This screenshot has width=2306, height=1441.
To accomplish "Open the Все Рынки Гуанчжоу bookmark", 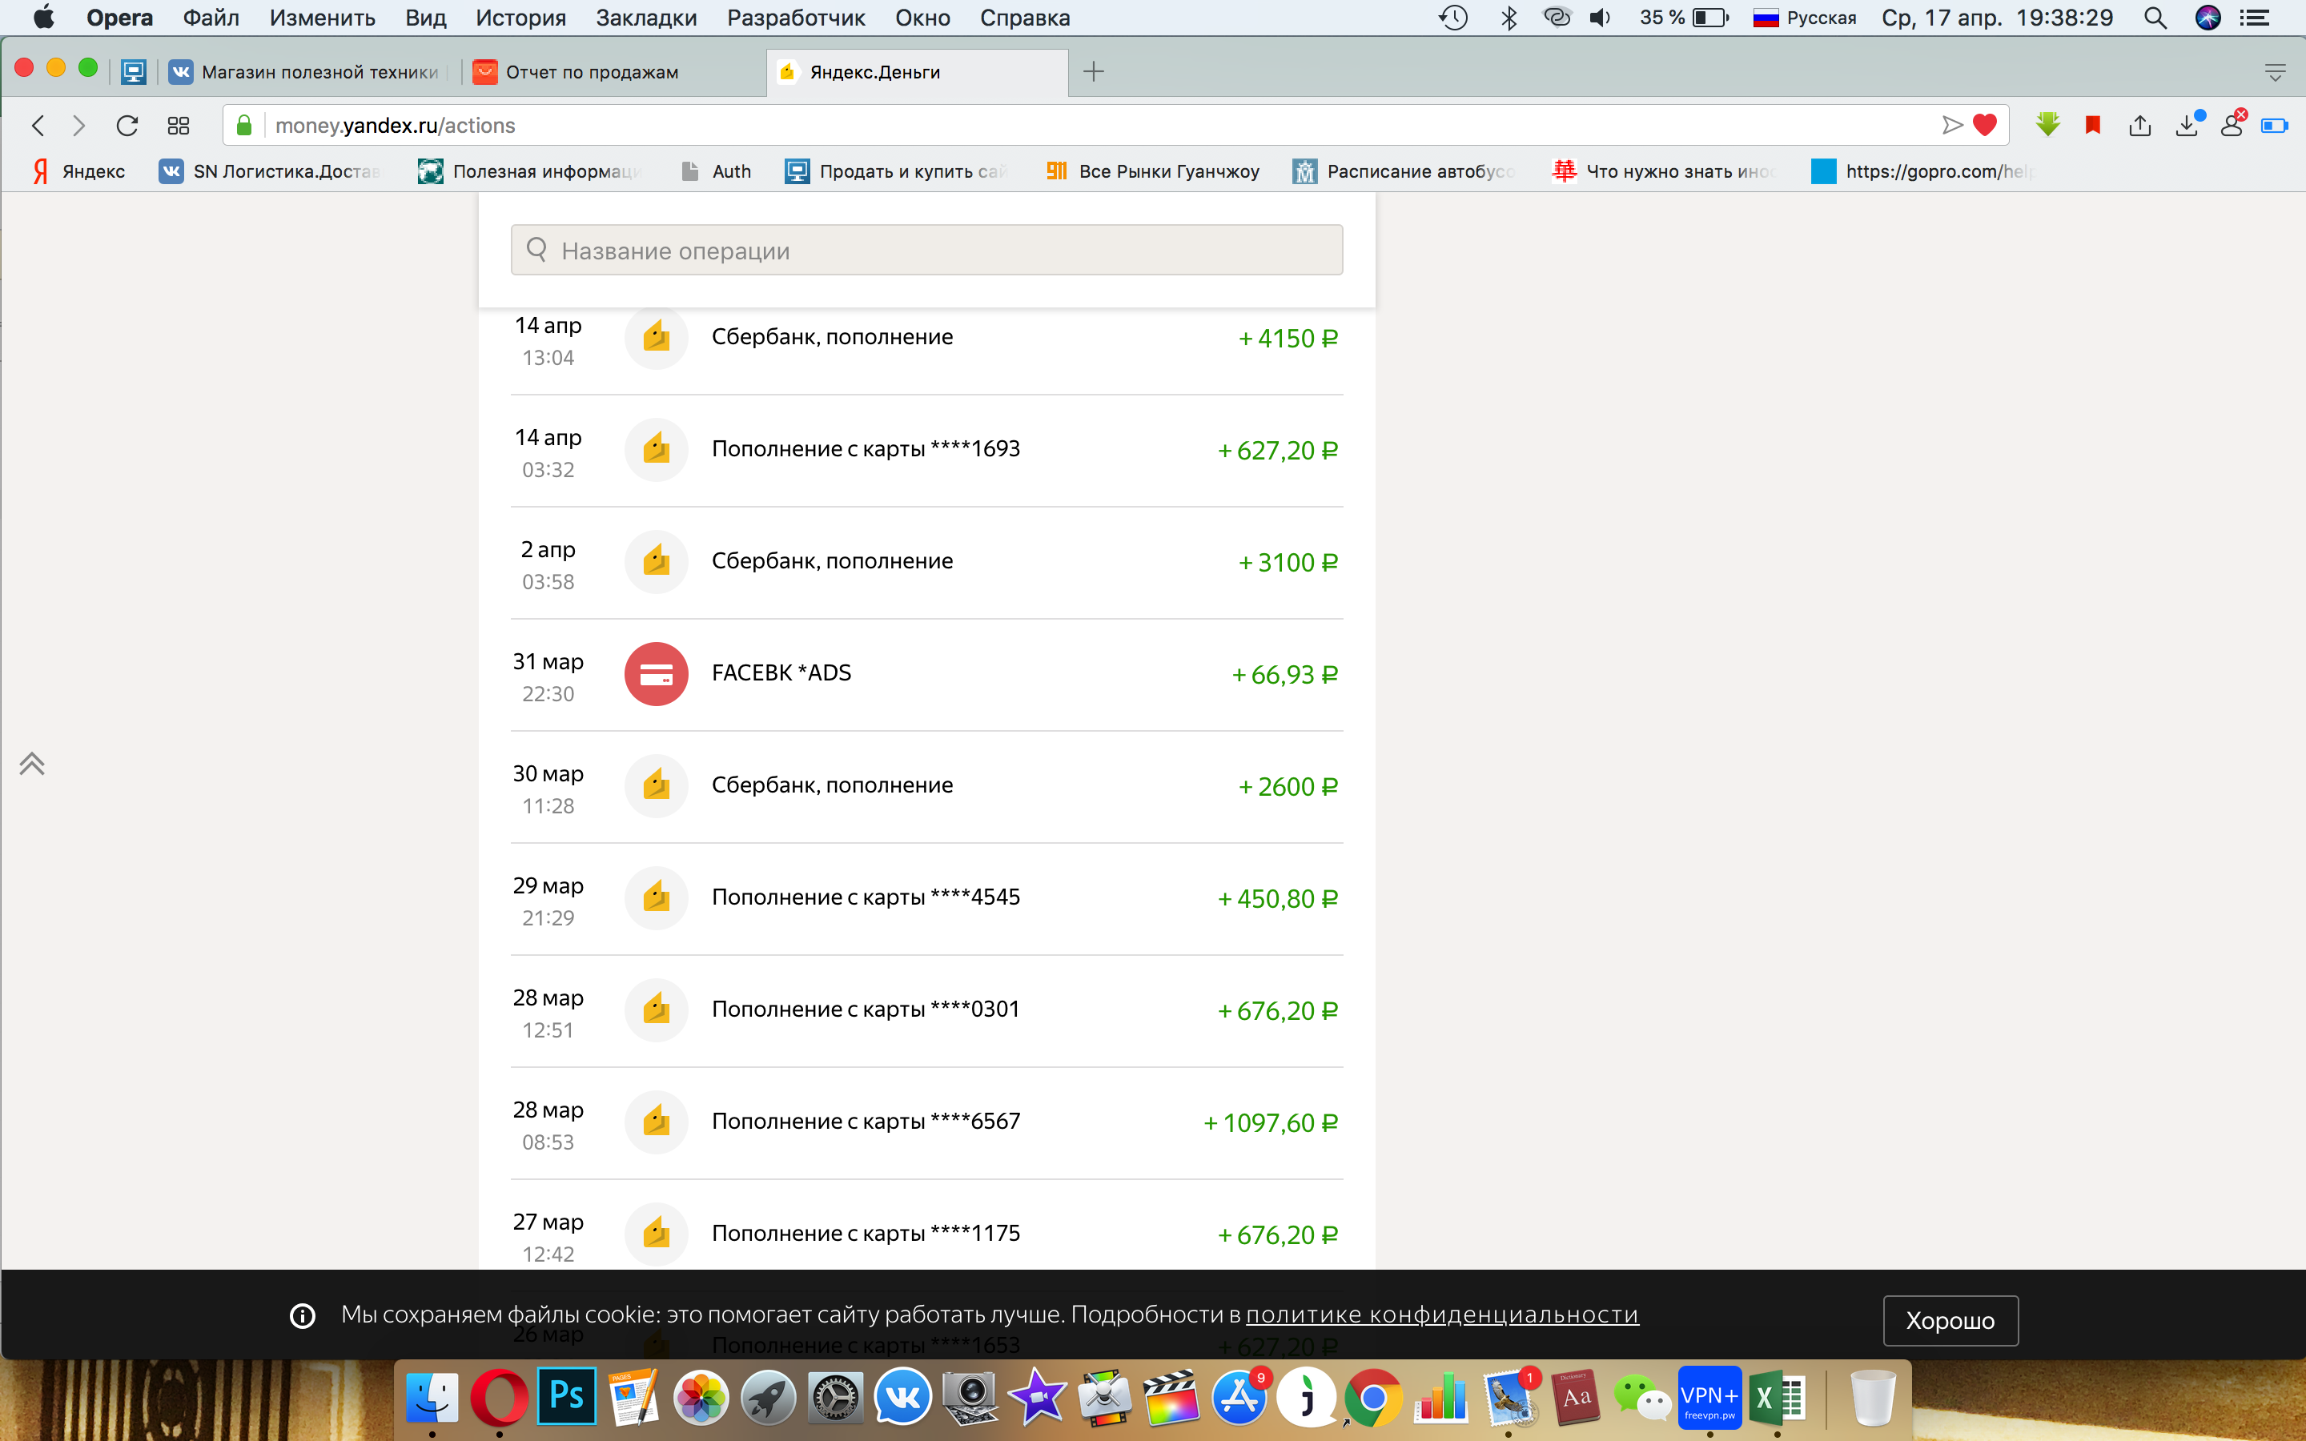I will pyautogui.click(x=1152, y=171).
